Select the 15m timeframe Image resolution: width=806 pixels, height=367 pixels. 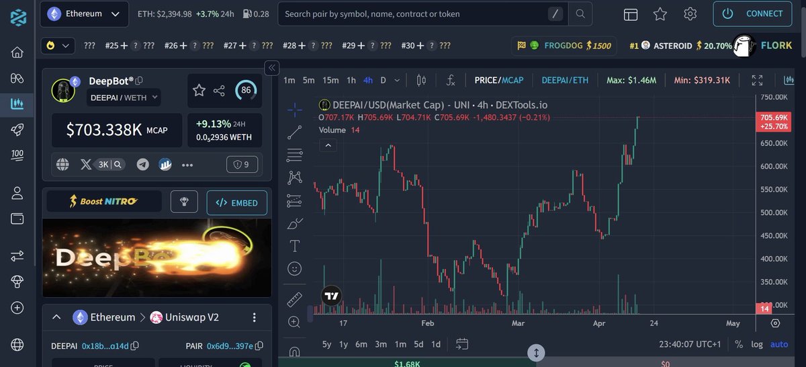tap(330, 80)
